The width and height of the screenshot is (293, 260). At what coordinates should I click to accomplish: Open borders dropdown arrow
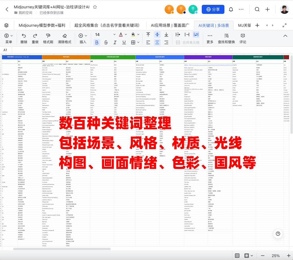coord(138,42)
